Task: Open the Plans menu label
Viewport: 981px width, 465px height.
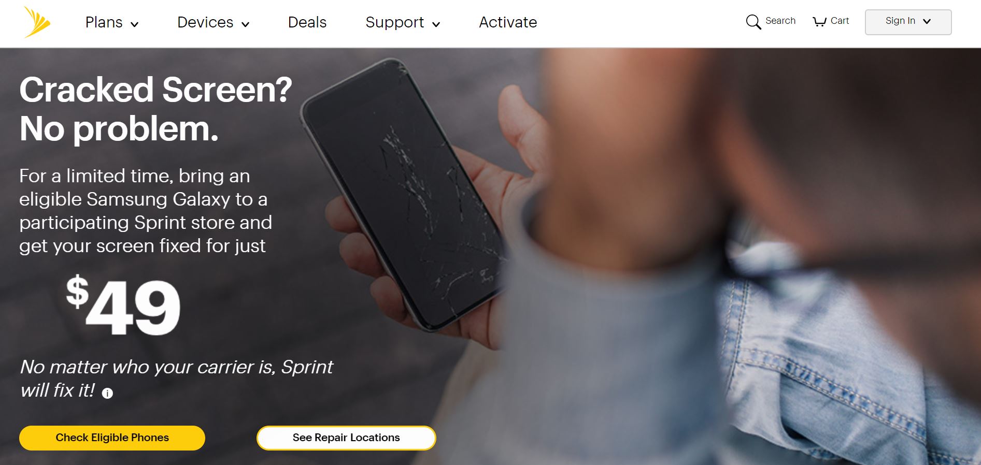Action: pos(104,22)
